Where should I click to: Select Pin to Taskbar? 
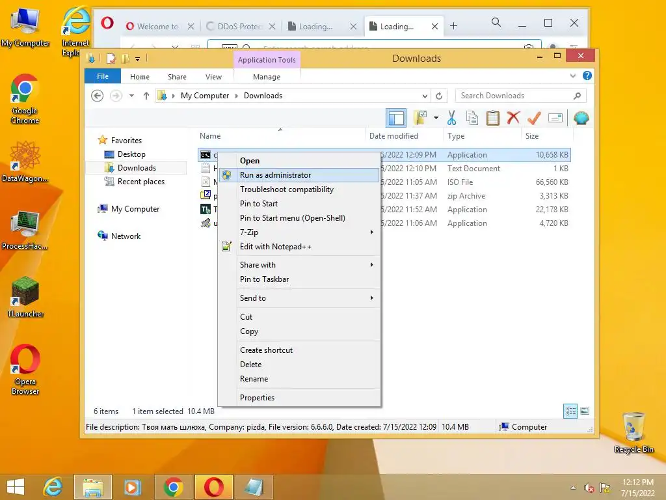tap(299, 279)
